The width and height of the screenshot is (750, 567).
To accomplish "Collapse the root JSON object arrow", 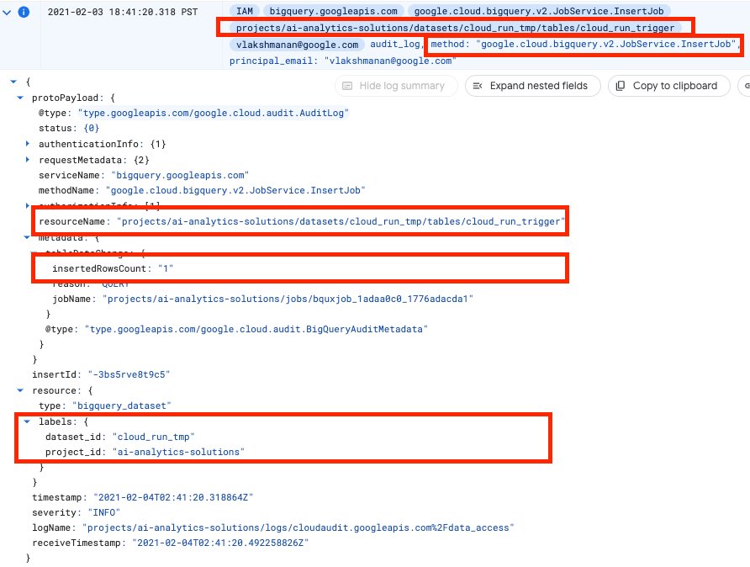I will [x=13, y=82].
